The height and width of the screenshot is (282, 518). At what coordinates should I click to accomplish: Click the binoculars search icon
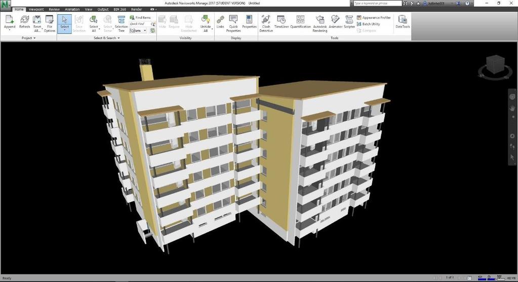406,4
